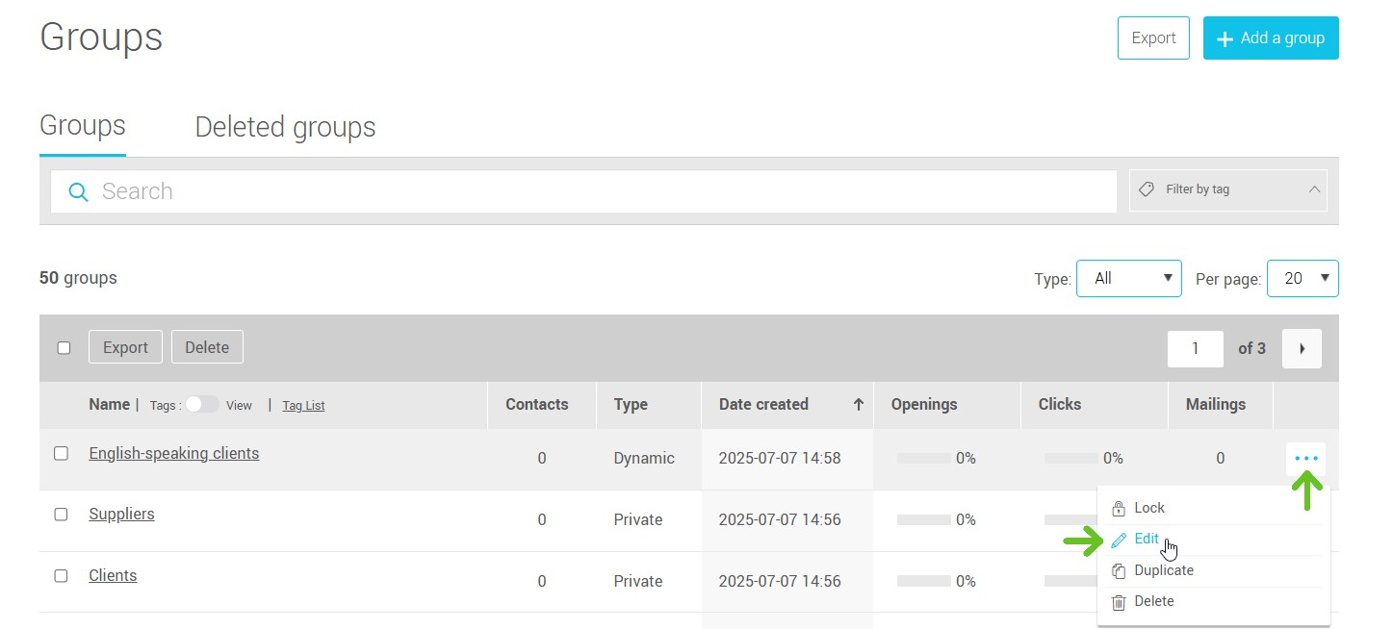Open the Type filter dropdown
The image size is (1393, 629).
[1128, 278]
